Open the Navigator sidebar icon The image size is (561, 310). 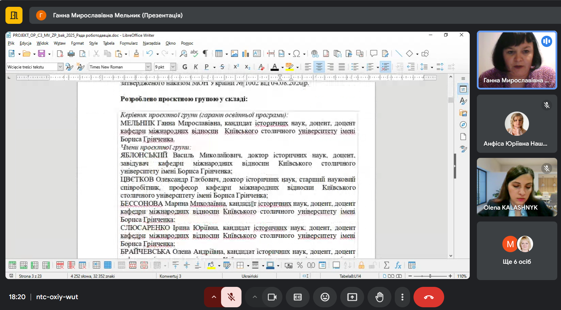[x=463, y=125]
